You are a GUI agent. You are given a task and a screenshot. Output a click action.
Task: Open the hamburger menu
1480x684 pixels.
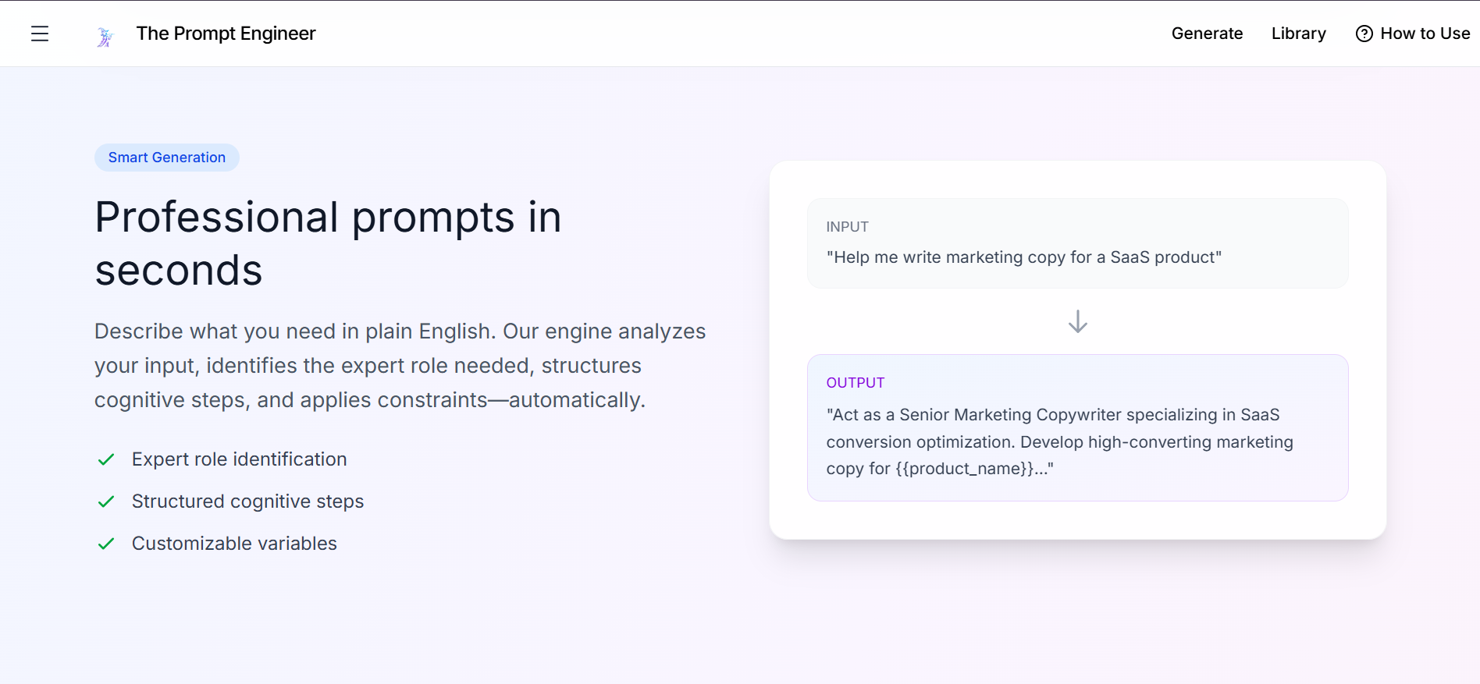pos(40,34)
